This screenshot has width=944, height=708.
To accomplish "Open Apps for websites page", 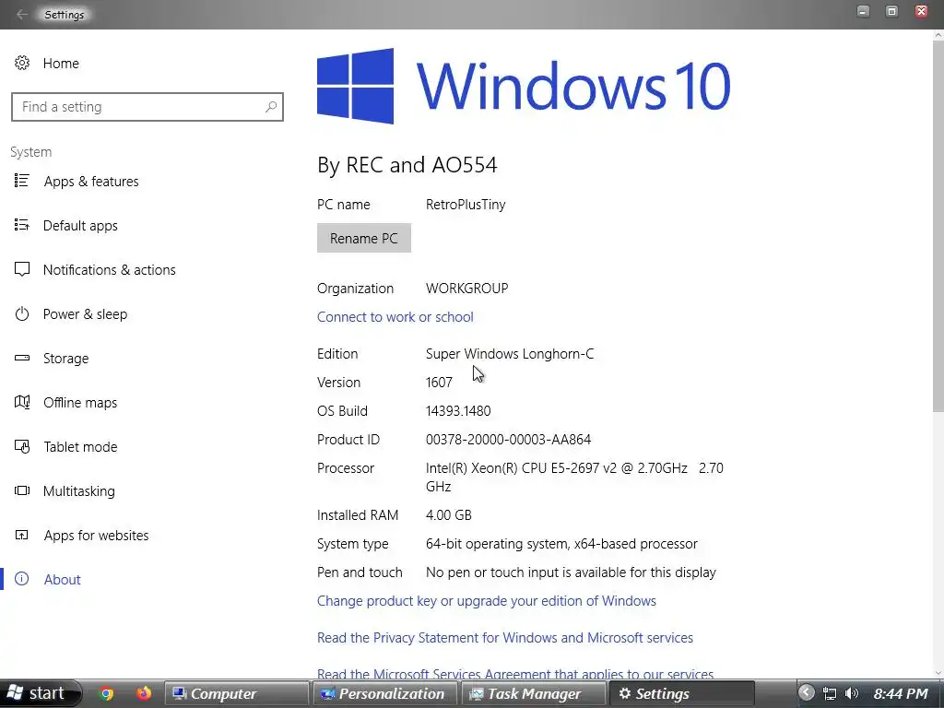I will pyautogui.click(x=96, y=536).
